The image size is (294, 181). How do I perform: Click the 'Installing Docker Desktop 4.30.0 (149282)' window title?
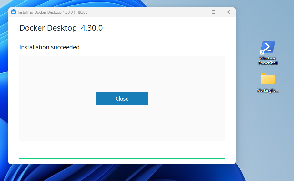point(53,12)
